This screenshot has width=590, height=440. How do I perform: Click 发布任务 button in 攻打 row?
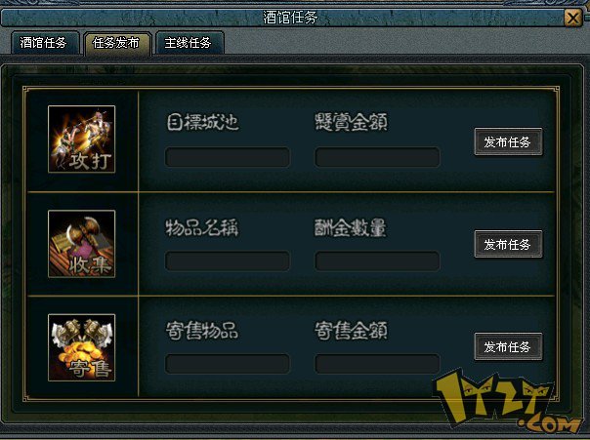[508, 141]
